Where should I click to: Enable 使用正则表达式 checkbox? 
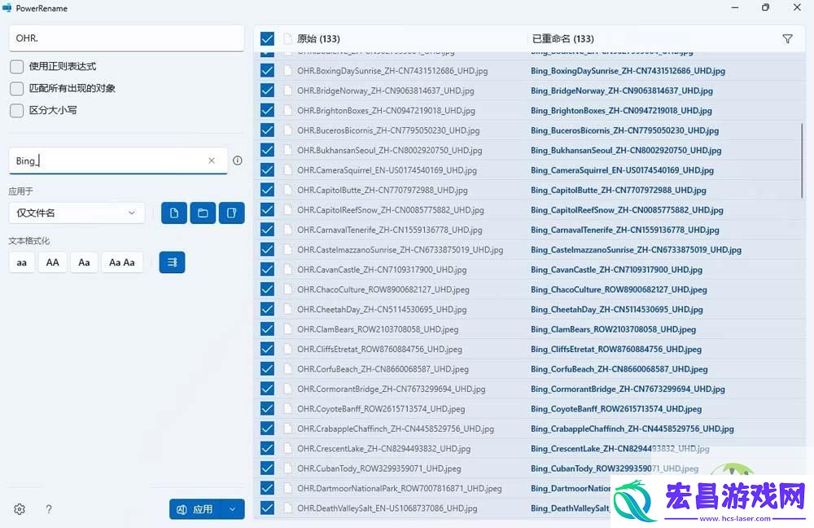pyautogui.click(x=16, y=67)
